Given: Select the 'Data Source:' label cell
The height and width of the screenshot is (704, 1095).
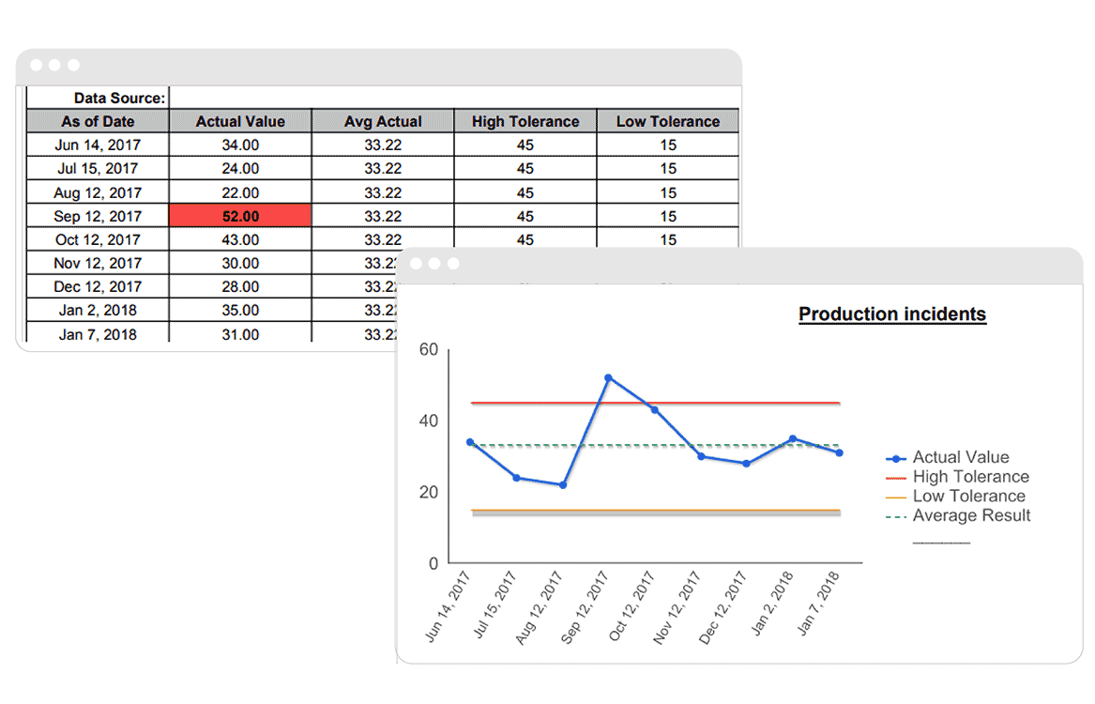Looking at the screenshot, I should (x=98, y=98).
